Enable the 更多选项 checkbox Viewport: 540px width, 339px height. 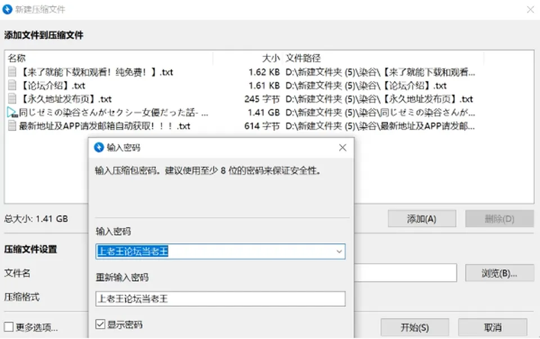(9, 327)
